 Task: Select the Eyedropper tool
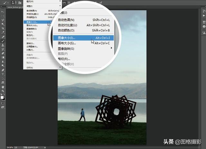[x=3, y=32]
